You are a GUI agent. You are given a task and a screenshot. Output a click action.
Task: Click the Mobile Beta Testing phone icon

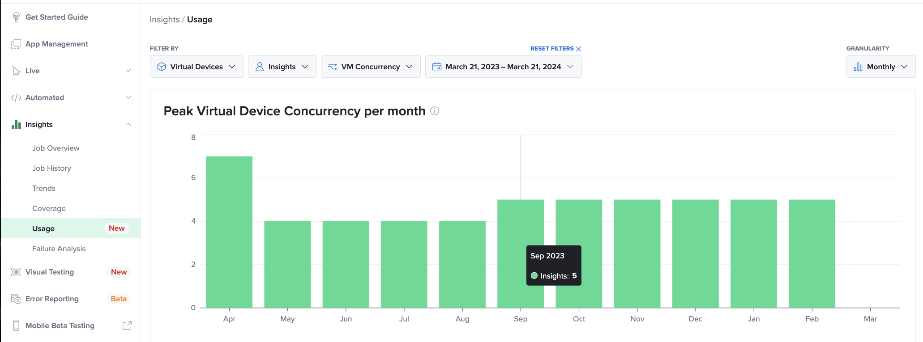click(x=16, y=325)
